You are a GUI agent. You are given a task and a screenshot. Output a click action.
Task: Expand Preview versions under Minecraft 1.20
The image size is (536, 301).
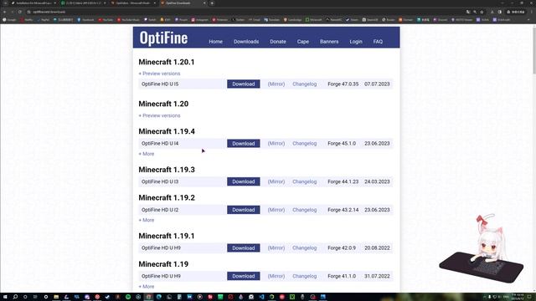click(159, 115)
